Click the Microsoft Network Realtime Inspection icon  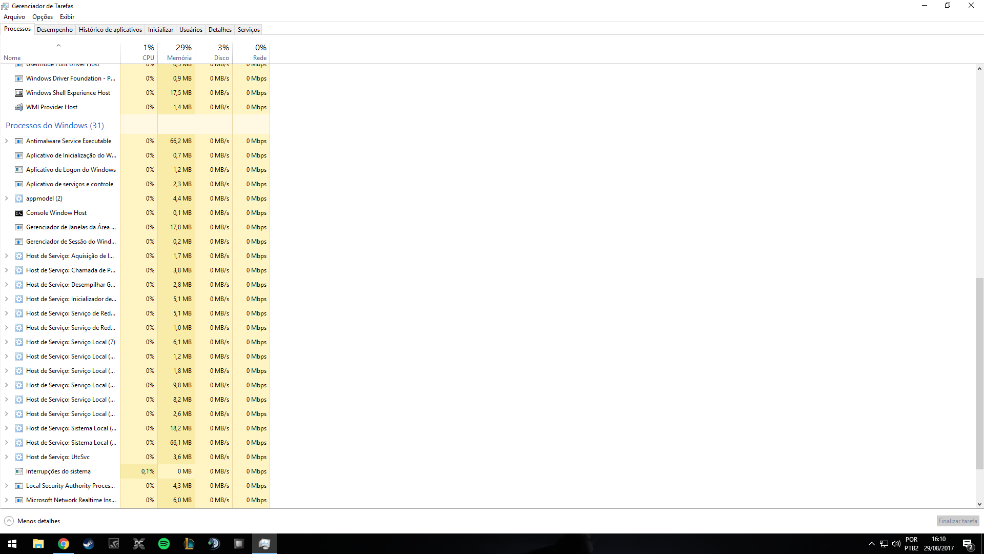point(19,500)
